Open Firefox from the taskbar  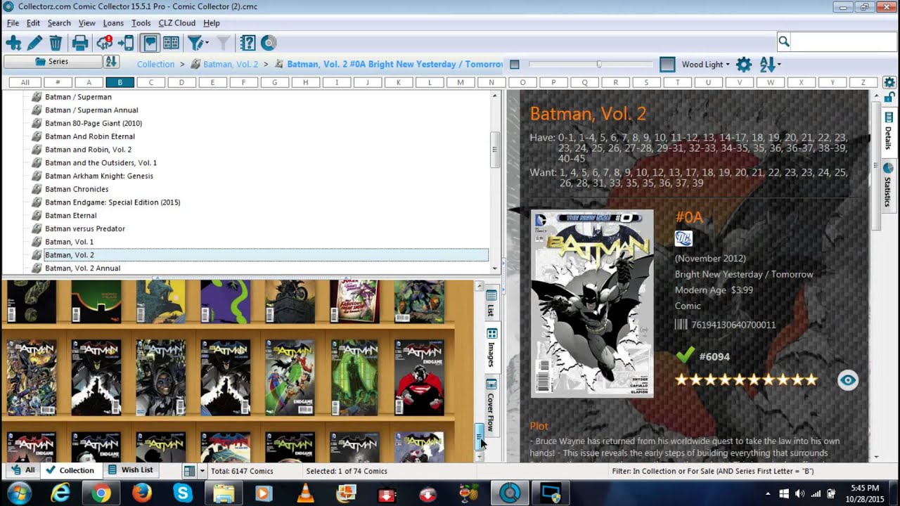click(x=142, y=494)
